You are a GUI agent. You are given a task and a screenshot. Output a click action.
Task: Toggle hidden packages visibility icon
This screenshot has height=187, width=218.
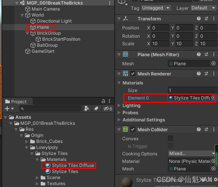[x=108, y=109]
